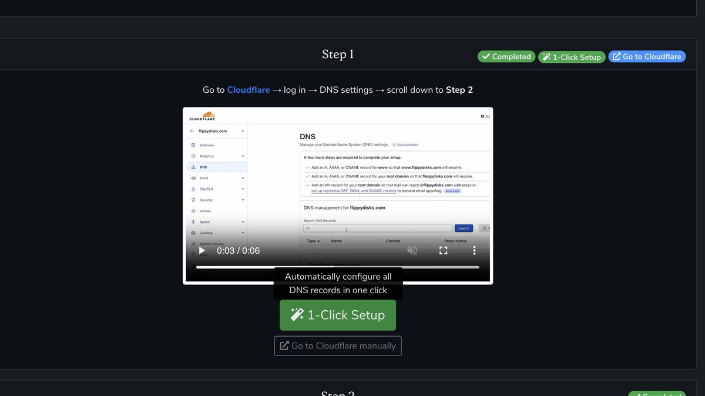Click the wand icon on green 1-Click Setup button

[297, 314]
